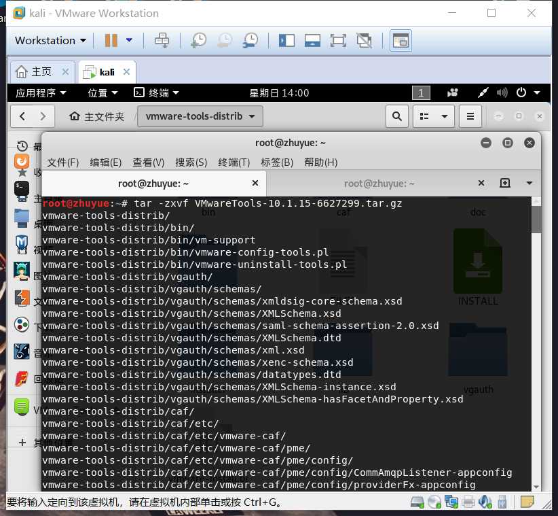Enter full screen mode
This screenshot has width=558, height=516.
[x=338, y=41]
